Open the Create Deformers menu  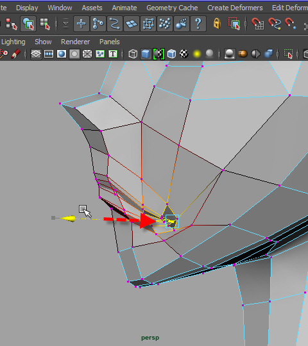tap(235, 8)
